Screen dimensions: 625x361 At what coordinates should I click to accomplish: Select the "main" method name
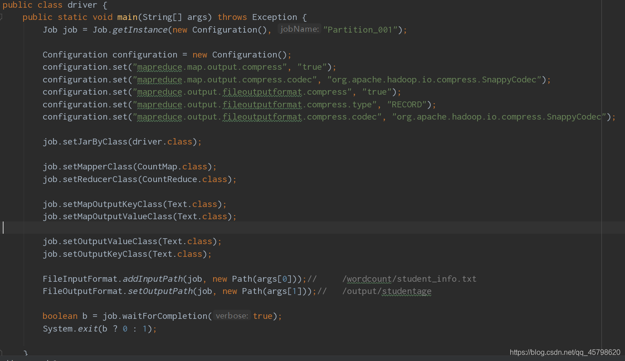(127, 17)
